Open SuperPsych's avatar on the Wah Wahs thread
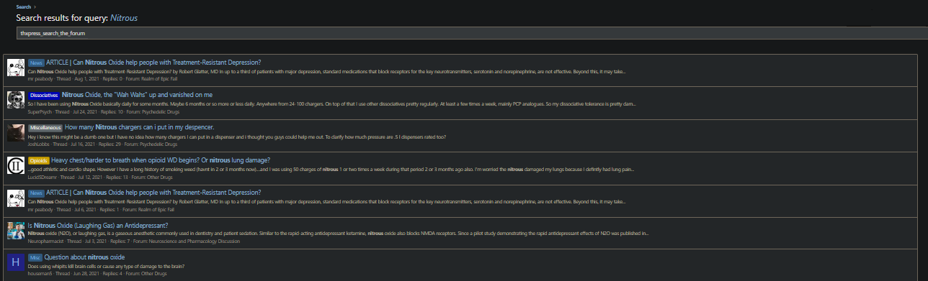Screen dimensions: 928x281 16,100
